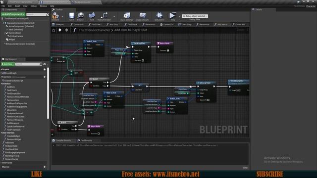Screen dimensions: 317x178
Task: Open Class Defaults from toolbar
Action: [x=143, y=16]
